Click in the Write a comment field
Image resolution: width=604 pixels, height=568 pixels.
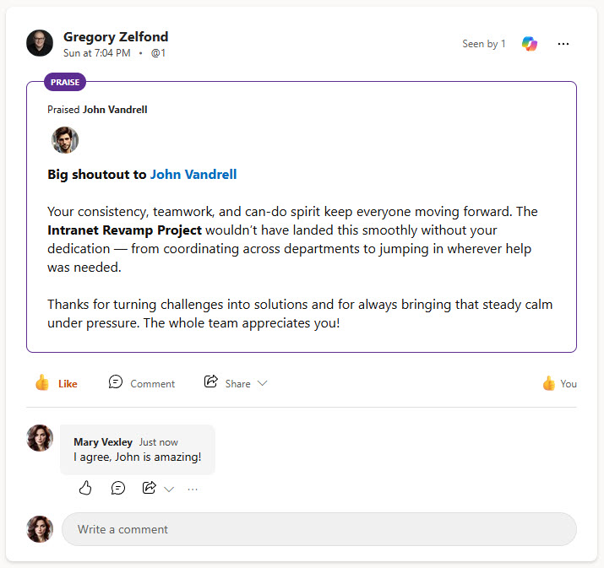coord(318,529)
